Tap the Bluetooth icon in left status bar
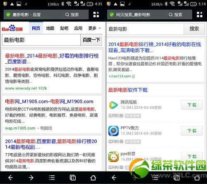This screenshot has width=207, height=184. click(63, 4)
